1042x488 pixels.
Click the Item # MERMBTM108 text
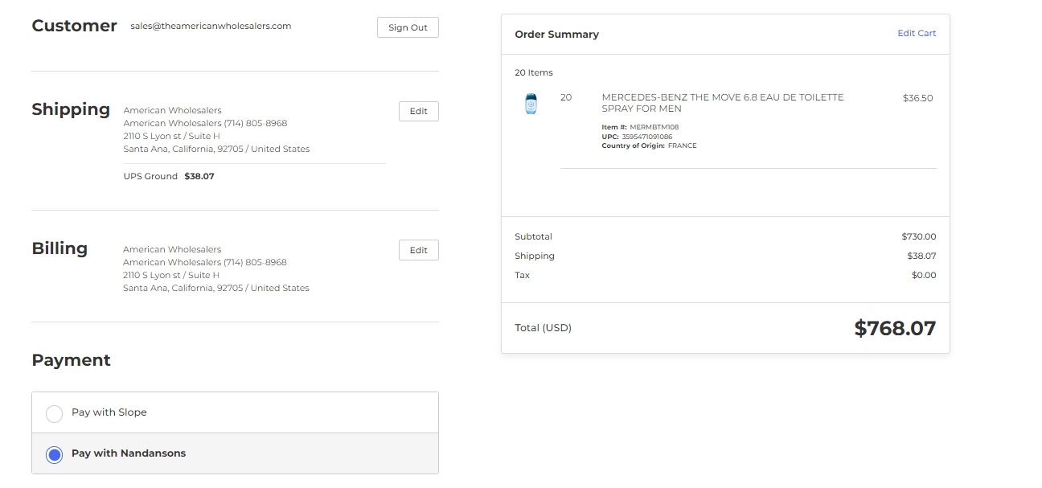pyautogui.click(x=640, y=127)
